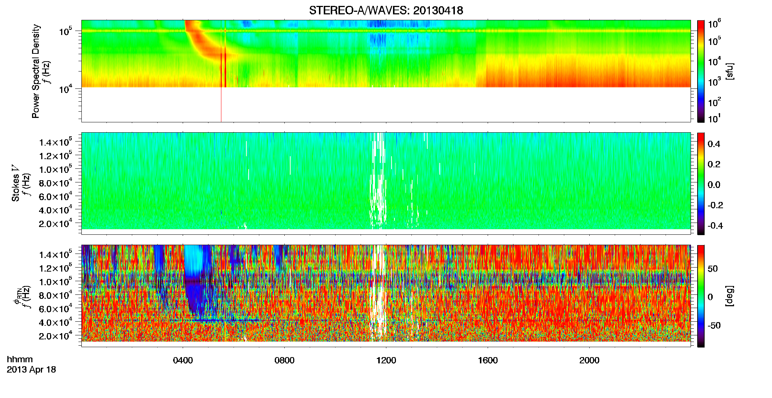Click the 1.4×10^5 label on the Stokes V axis
Image resolution: width=772 pixels, height=398 pixels.
coord(56,142)
